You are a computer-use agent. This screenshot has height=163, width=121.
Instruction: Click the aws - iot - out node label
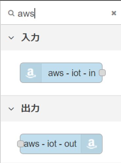pyautogui.click(x=50, y=144)
